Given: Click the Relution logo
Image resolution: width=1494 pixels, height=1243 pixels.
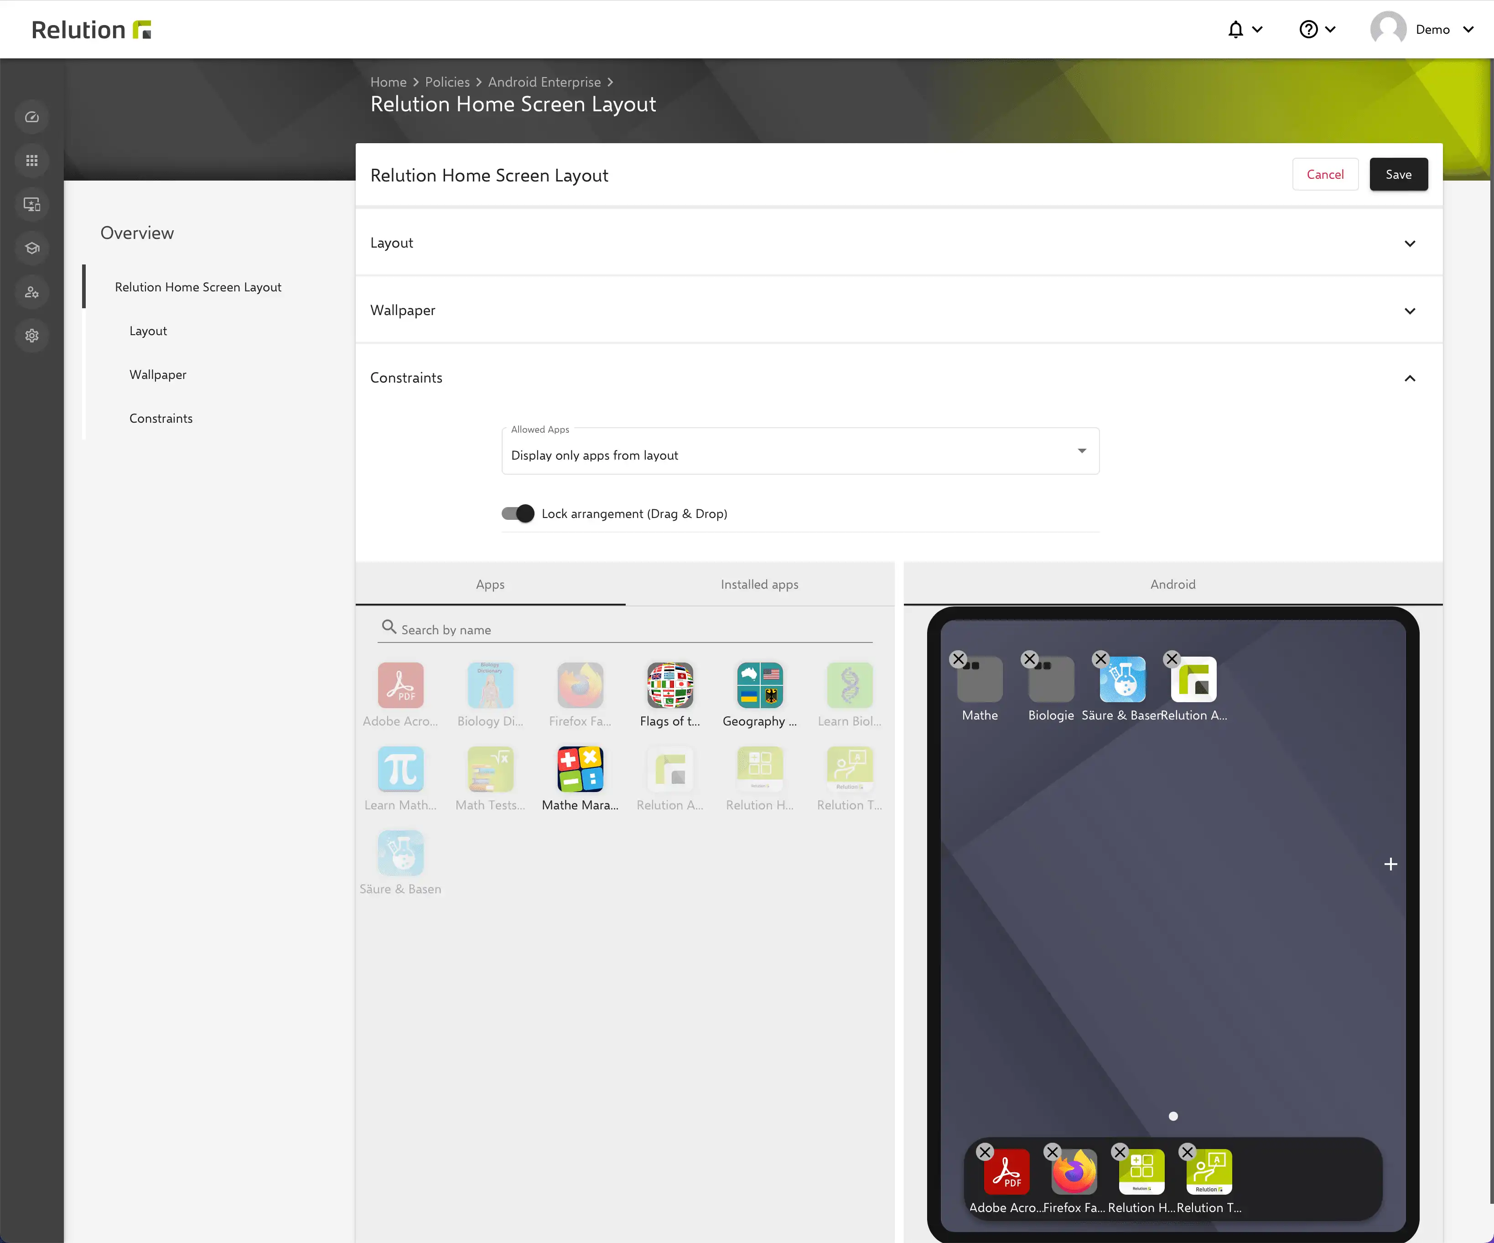Looking at the screenshot, I should [92, 29].
